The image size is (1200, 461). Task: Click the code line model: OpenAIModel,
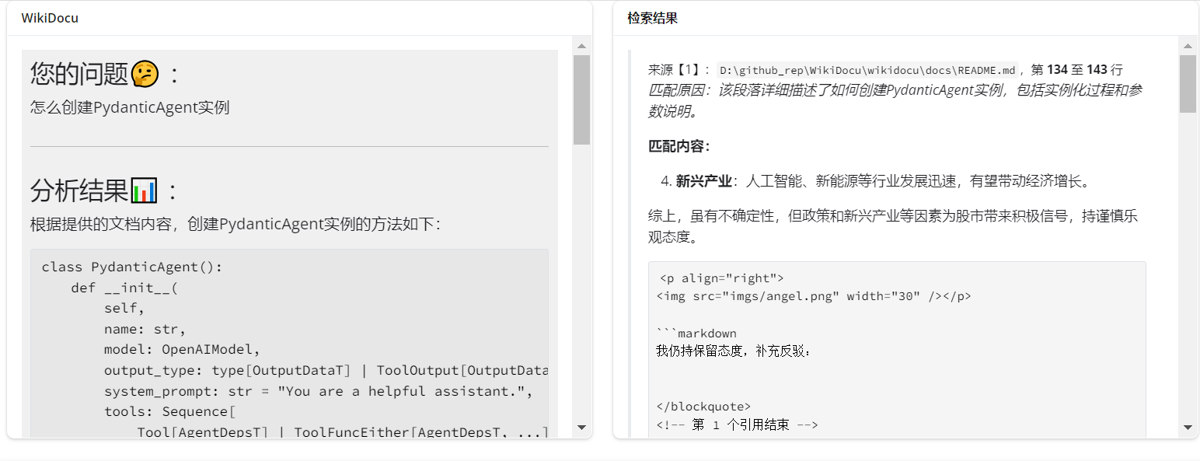pos(183,349)
